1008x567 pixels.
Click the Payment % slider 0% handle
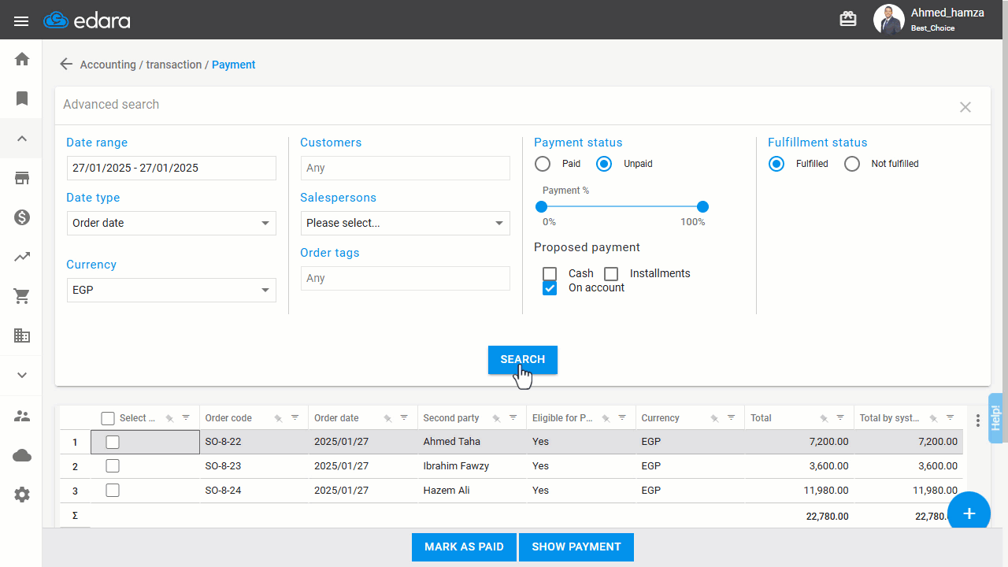(541, 207)
